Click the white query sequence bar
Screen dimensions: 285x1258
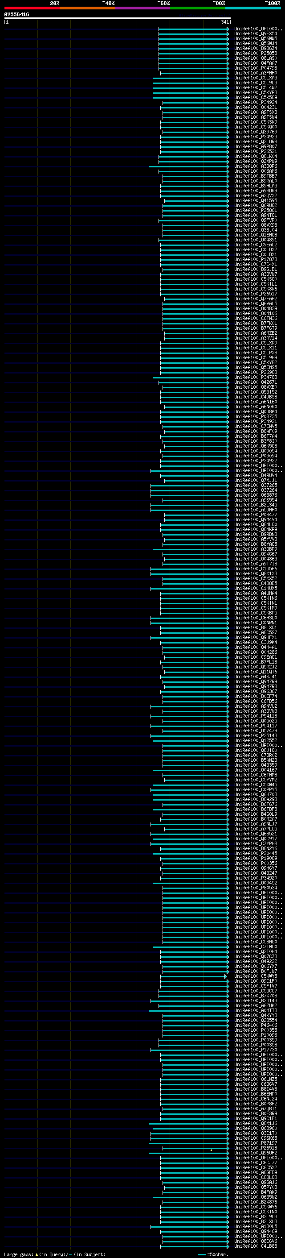[x=118, y=19]
